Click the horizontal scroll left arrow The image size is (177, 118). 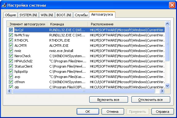10,91
